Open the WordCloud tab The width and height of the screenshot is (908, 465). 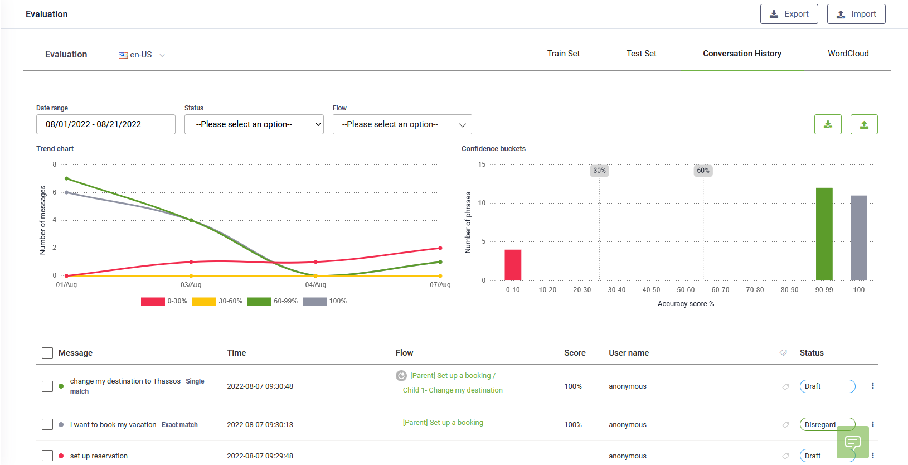[848, 54]
